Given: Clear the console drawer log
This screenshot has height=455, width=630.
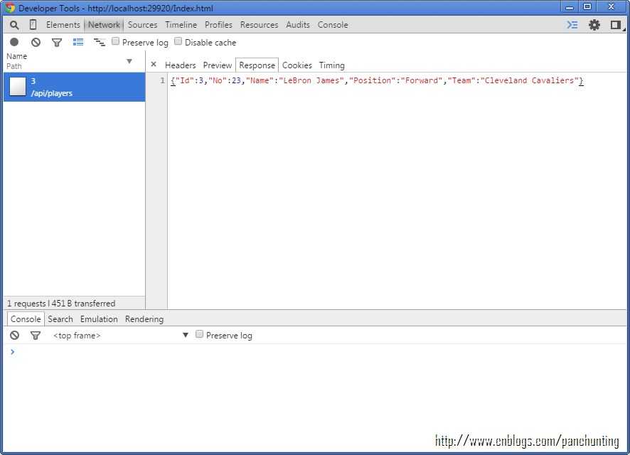Looking at the screenshot, I should coord(14,335).
